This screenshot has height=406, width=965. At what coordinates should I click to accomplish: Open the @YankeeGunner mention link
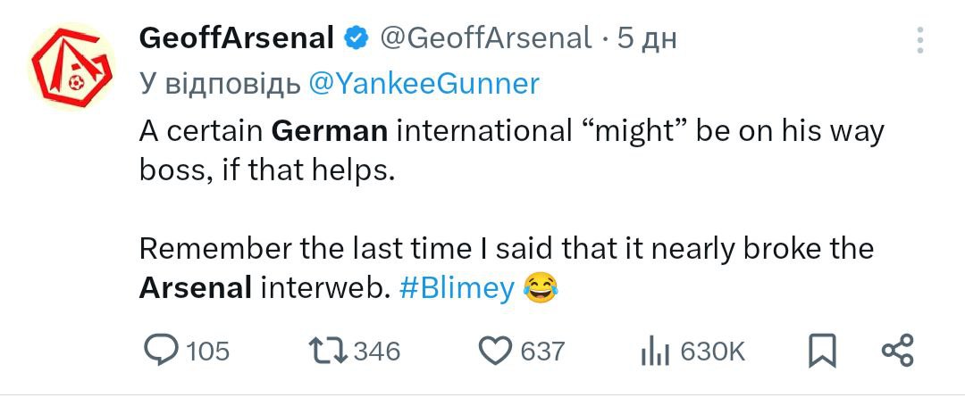tap(424, 83)
